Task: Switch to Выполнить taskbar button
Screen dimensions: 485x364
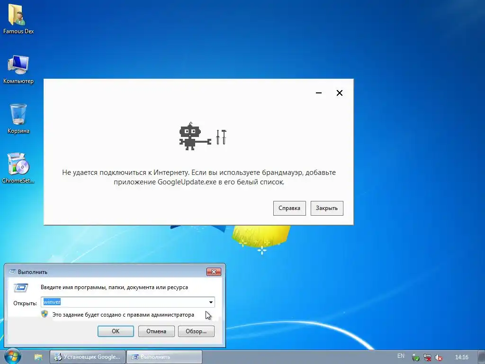Action: click(x=164, y=357)
